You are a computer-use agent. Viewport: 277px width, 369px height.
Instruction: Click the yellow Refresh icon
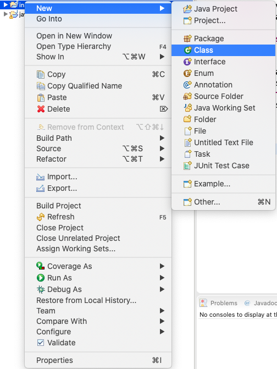tap(41, 217)
